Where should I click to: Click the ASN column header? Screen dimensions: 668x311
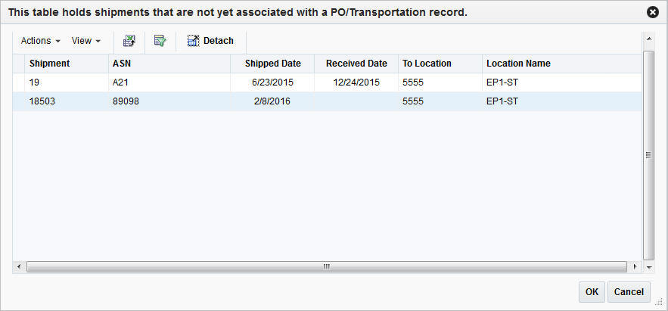122,64
